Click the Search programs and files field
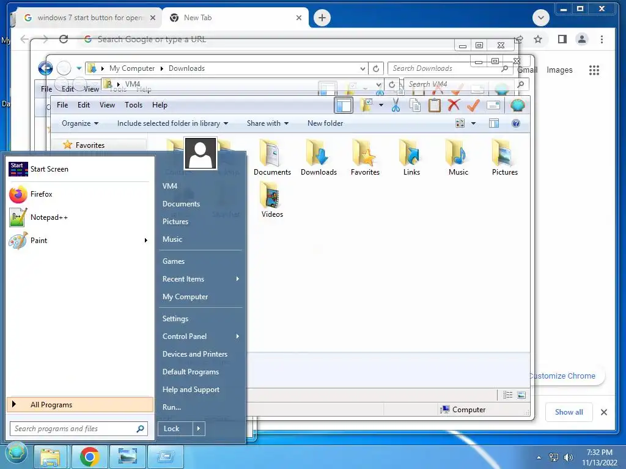 79,429
